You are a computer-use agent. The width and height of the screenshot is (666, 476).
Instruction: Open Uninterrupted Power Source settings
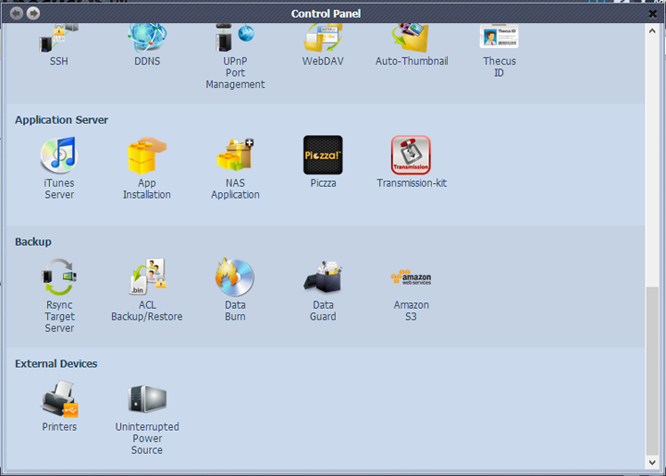147,399
